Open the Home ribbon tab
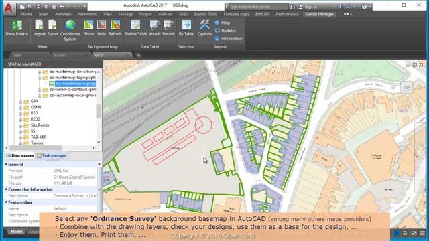This screenshot has height=241, width=429. click(x=27, y=14)
